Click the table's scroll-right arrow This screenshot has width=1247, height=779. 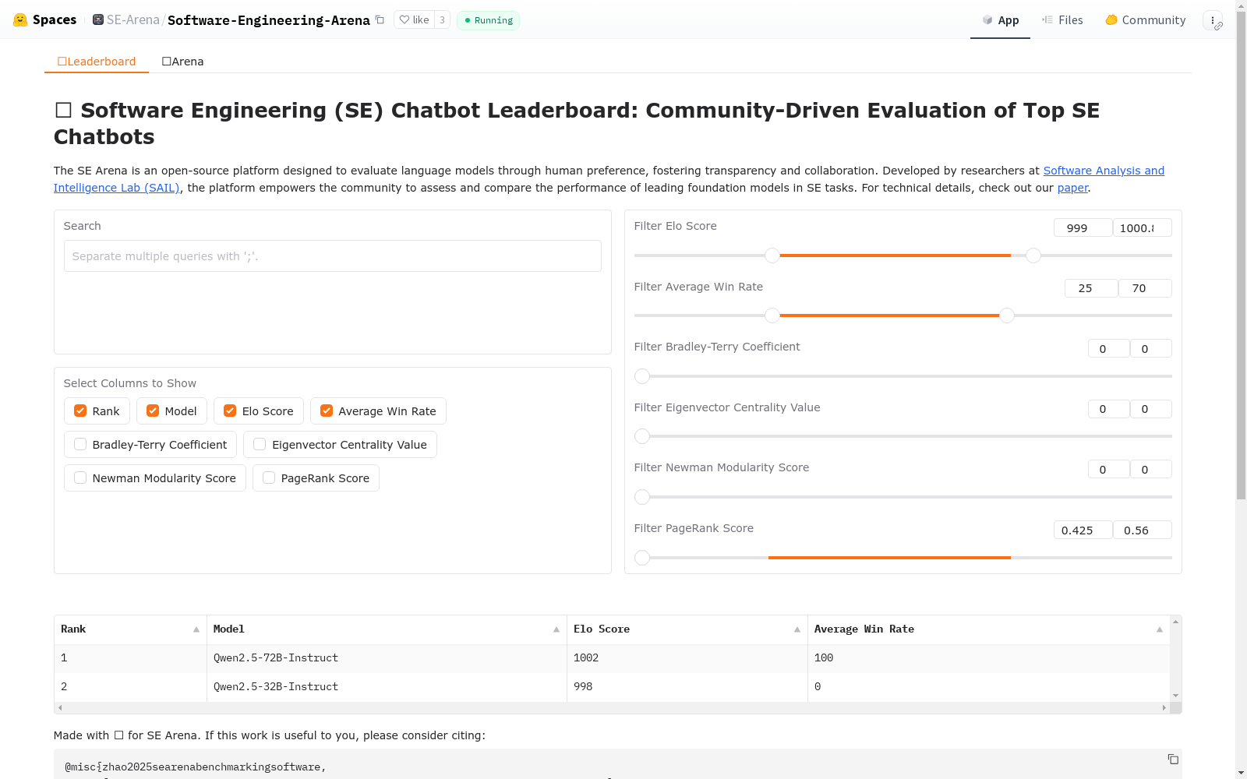pos(1164,708)
